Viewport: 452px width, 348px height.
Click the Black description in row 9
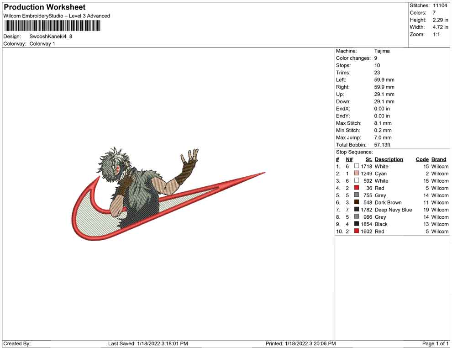[x=381, y=224]
